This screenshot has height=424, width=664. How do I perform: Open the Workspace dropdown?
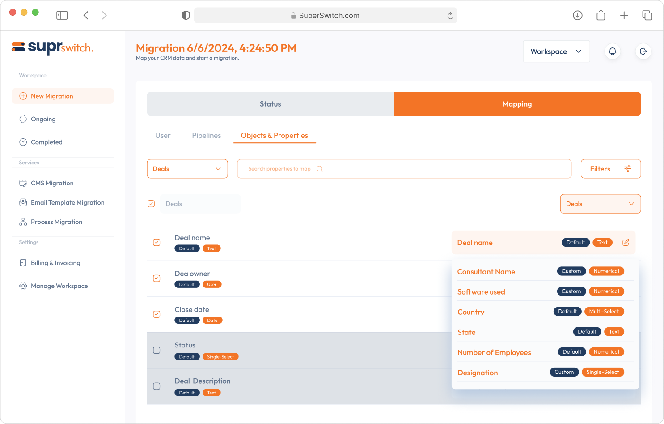pos(556,51)
